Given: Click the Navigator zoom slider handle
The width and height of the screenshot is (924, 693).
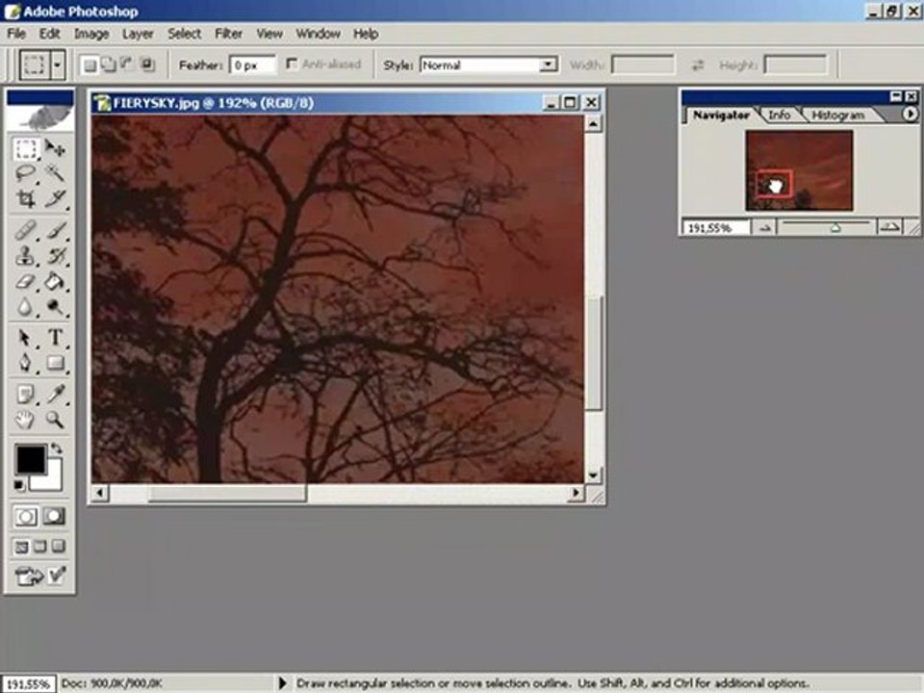Looking at the screenshot, I should tap(835, 227).
